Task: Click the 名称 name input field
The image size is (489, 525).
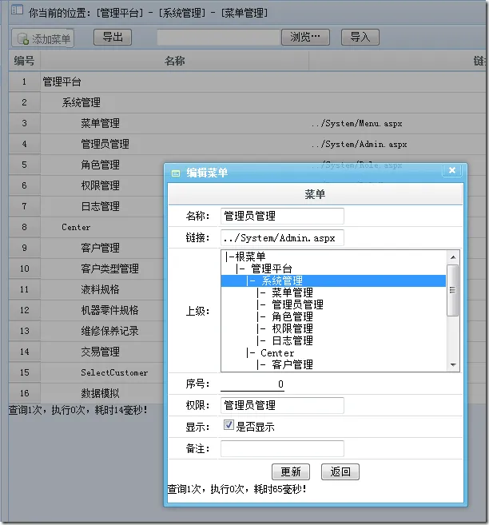Action: tap(282, 216)
